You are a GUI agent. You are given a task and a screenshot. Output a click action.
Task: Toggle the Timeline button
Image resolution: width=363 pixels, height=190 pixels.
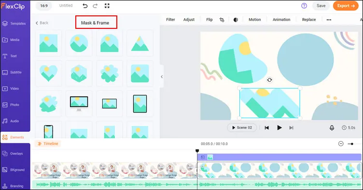coord(48,144)
